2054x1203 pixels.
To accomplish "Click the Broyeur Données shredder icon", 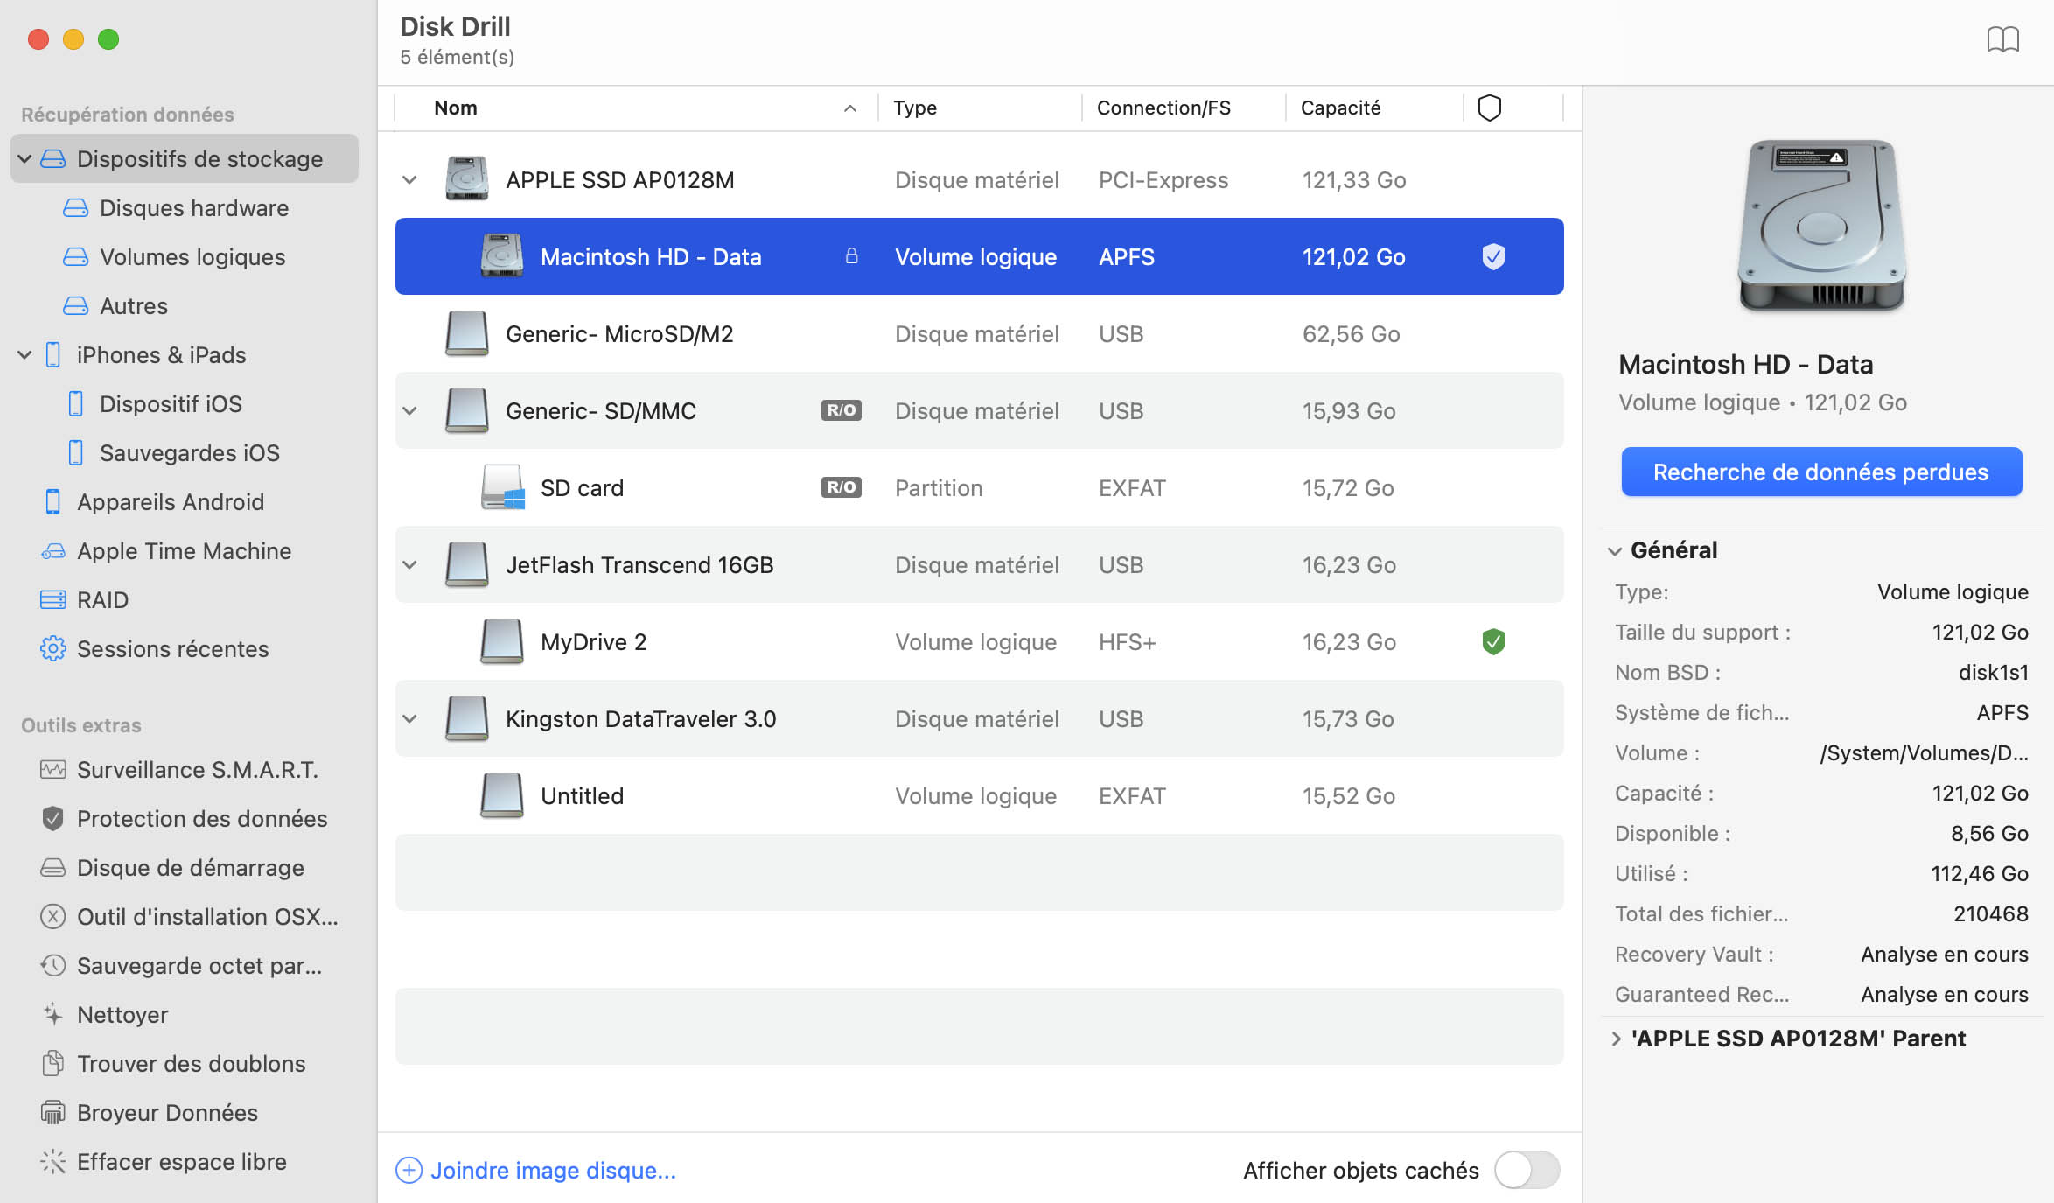I will click(x=52, y=1113).
